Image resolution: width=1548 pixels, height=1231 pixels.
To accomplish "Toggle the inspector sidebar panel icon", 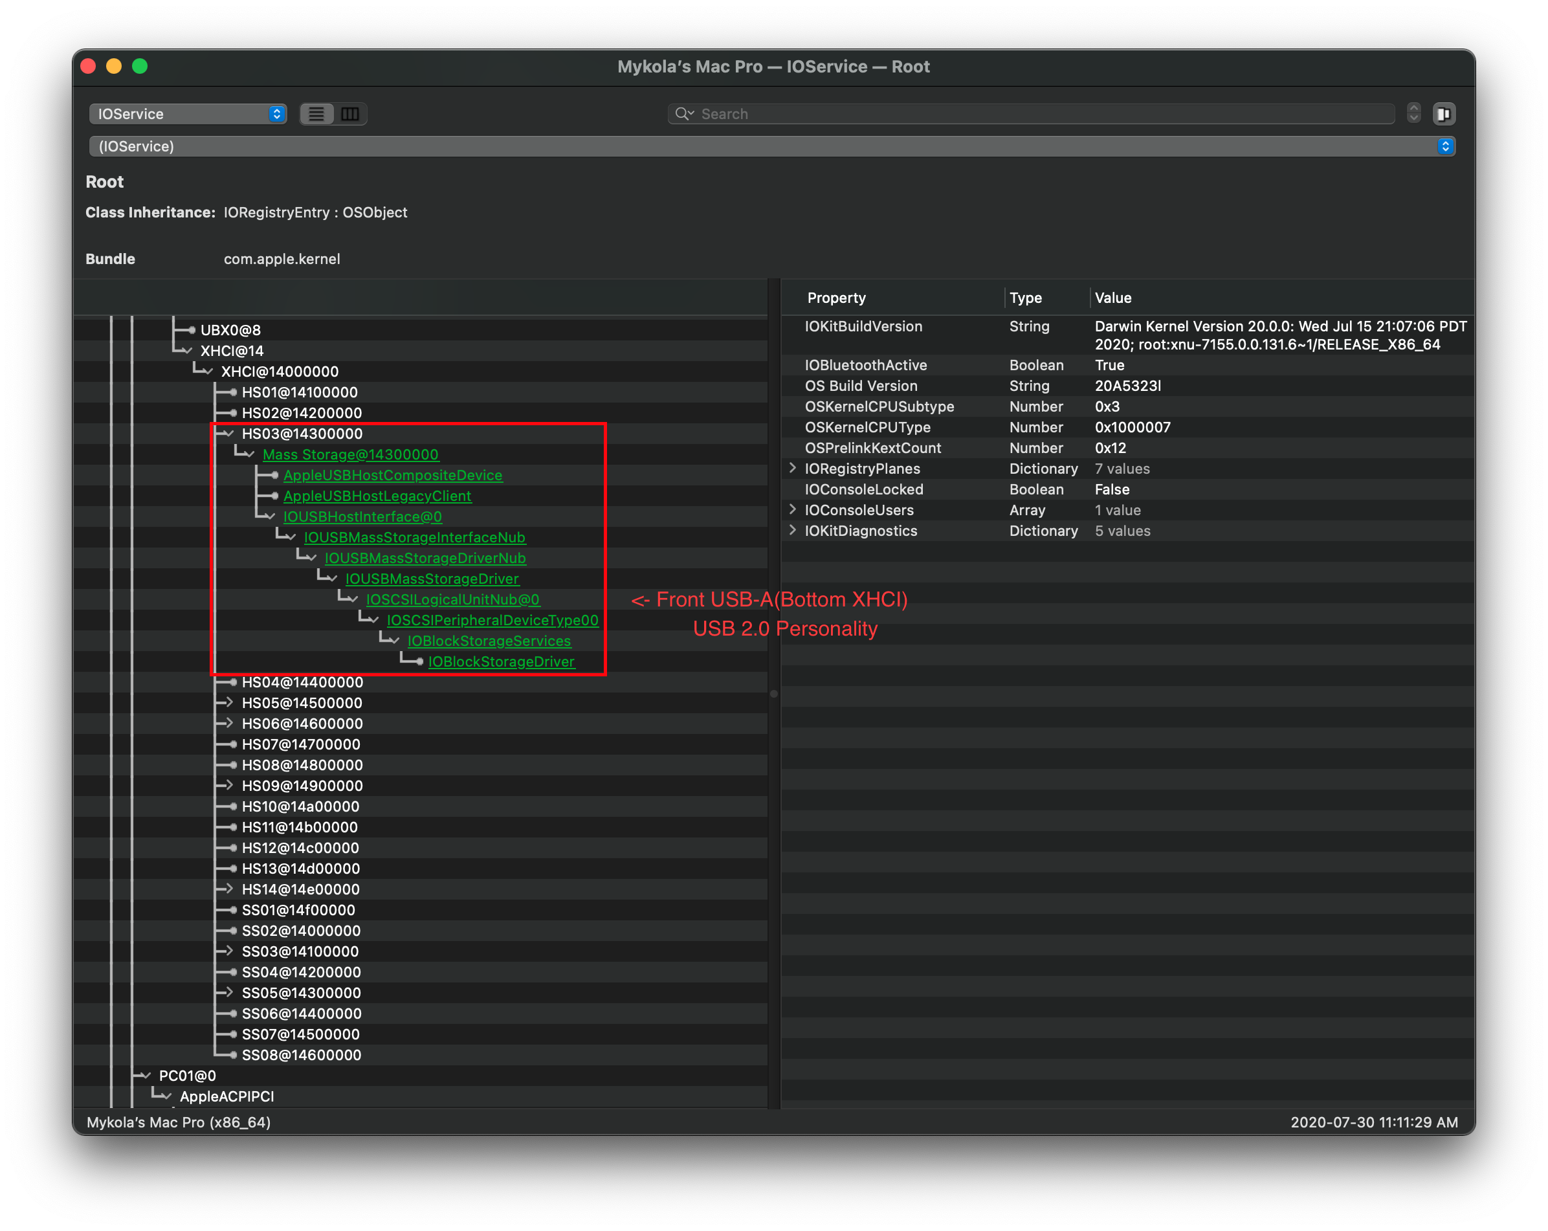I will point(1443,114).
